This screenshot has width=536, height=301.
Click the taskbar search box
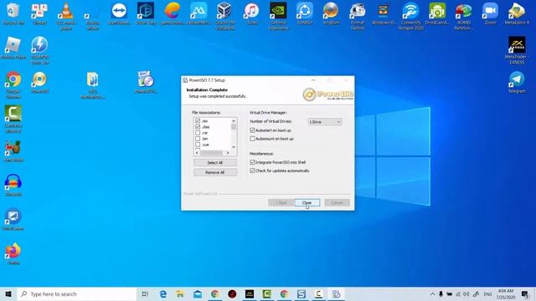coord(76,293)
